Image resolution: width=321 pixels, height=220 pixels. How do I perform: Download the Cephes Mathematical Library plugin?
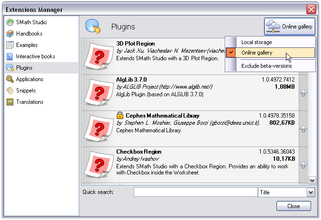click(x=303, y=128)
